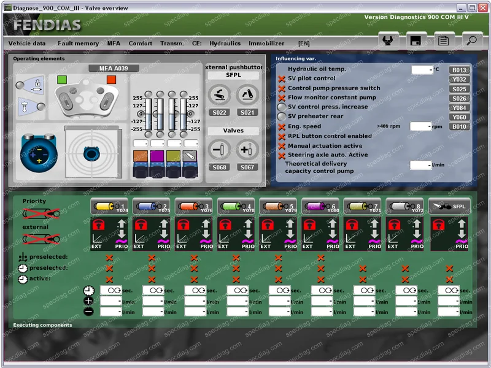The width and height of the screenshot is (491, 368).
Task: Click the Eng. speed rpm input field
Action: click(420, 126)
